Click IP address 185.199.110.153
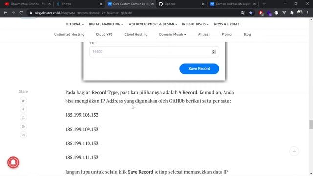 [82, 143]
